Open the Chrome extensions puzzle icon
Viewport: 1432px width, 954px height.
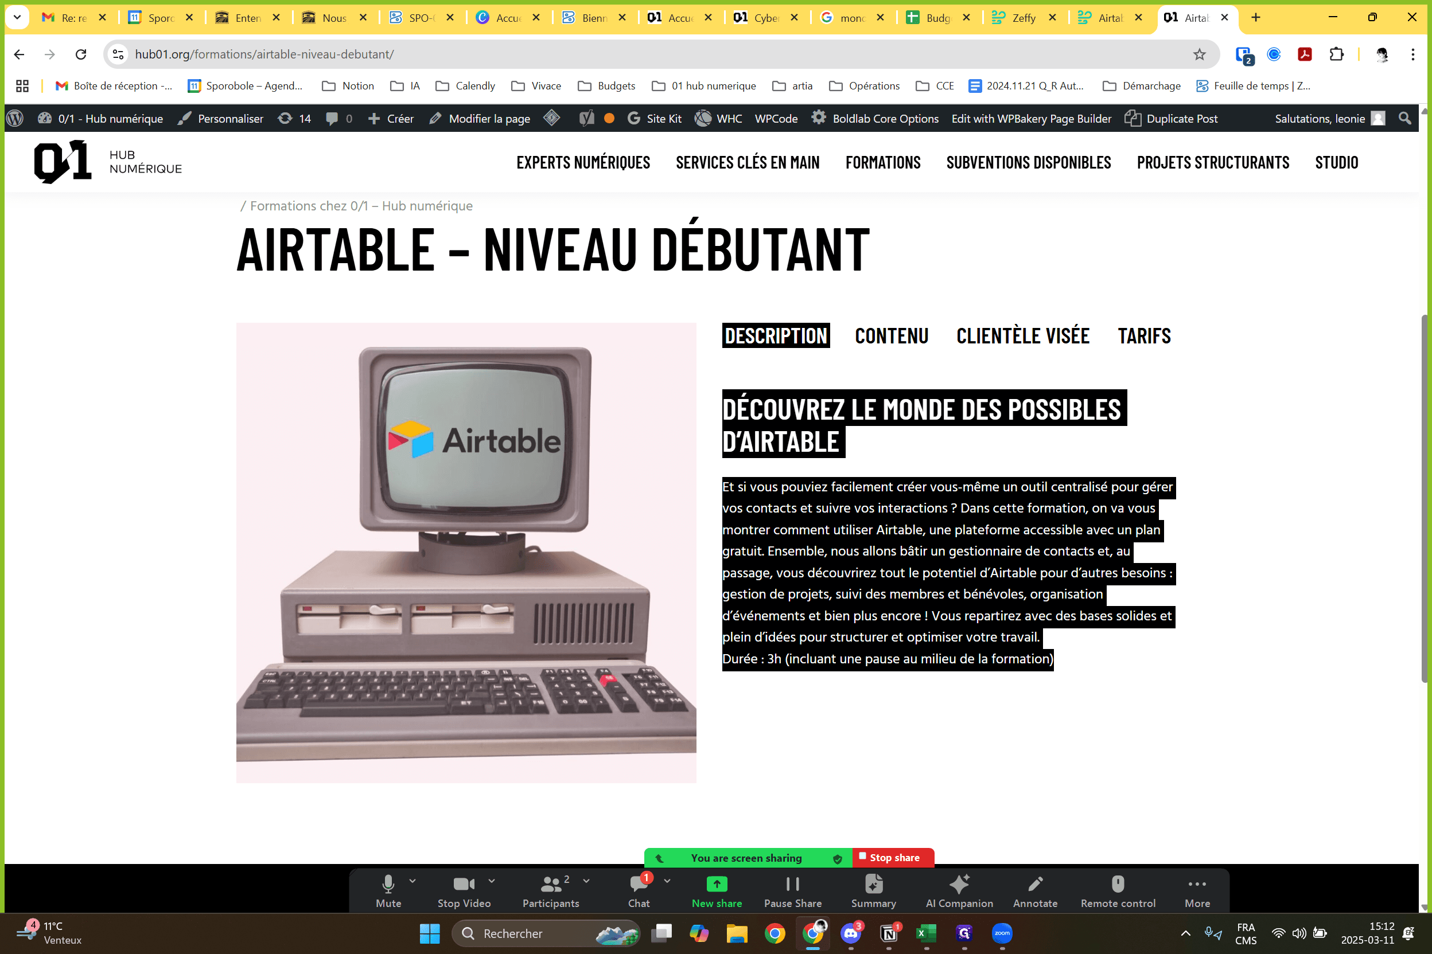click(x=1336, y=54)
